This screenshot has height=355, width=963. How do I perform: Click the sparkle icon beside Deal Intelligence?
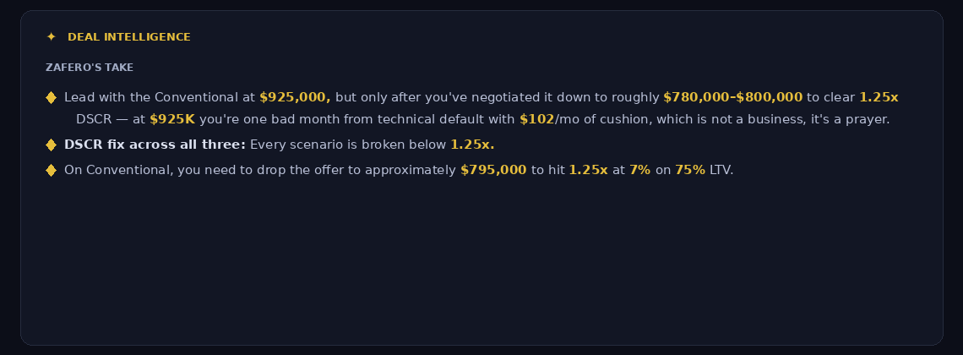click(x=52, y=37)
